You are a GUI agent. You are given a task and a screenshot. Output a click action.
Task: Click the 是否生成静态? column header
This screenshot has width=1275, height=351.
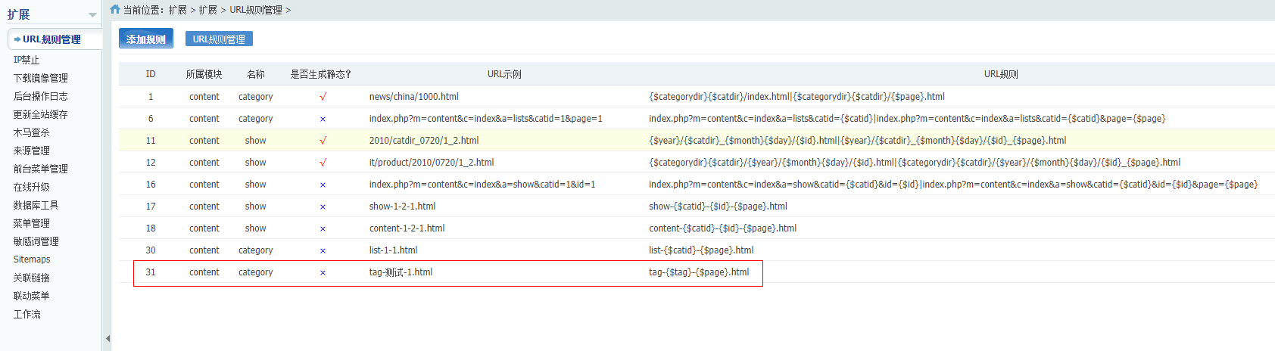tap(320, 74)
